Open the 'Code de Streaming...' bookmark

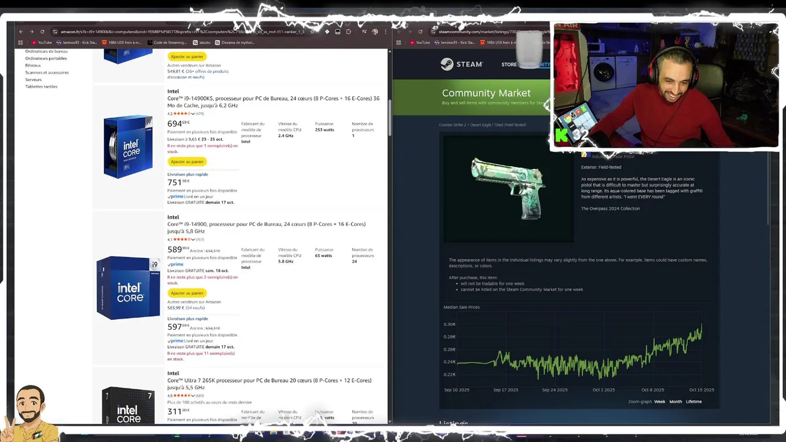pos(166,42)
